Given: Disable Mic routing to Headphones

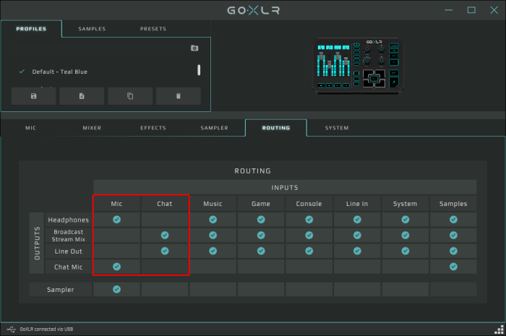Looking at the screenshot, I should 116,219.
